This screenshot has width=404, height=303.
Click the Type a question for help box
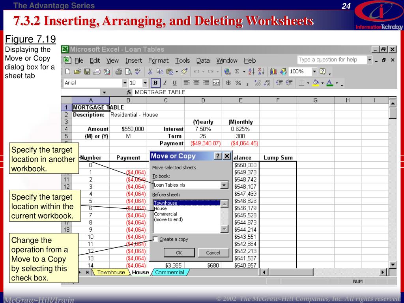coord(332,60)
